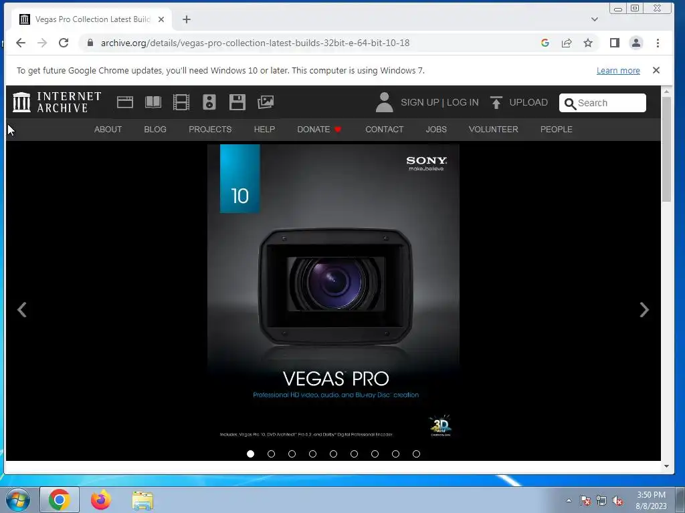685x513 pixels.
Task: Open the Software floppy disk icon
Action: pos(237,102)
